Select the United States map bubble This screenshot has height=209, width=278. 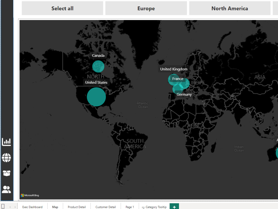click(96, 97)
